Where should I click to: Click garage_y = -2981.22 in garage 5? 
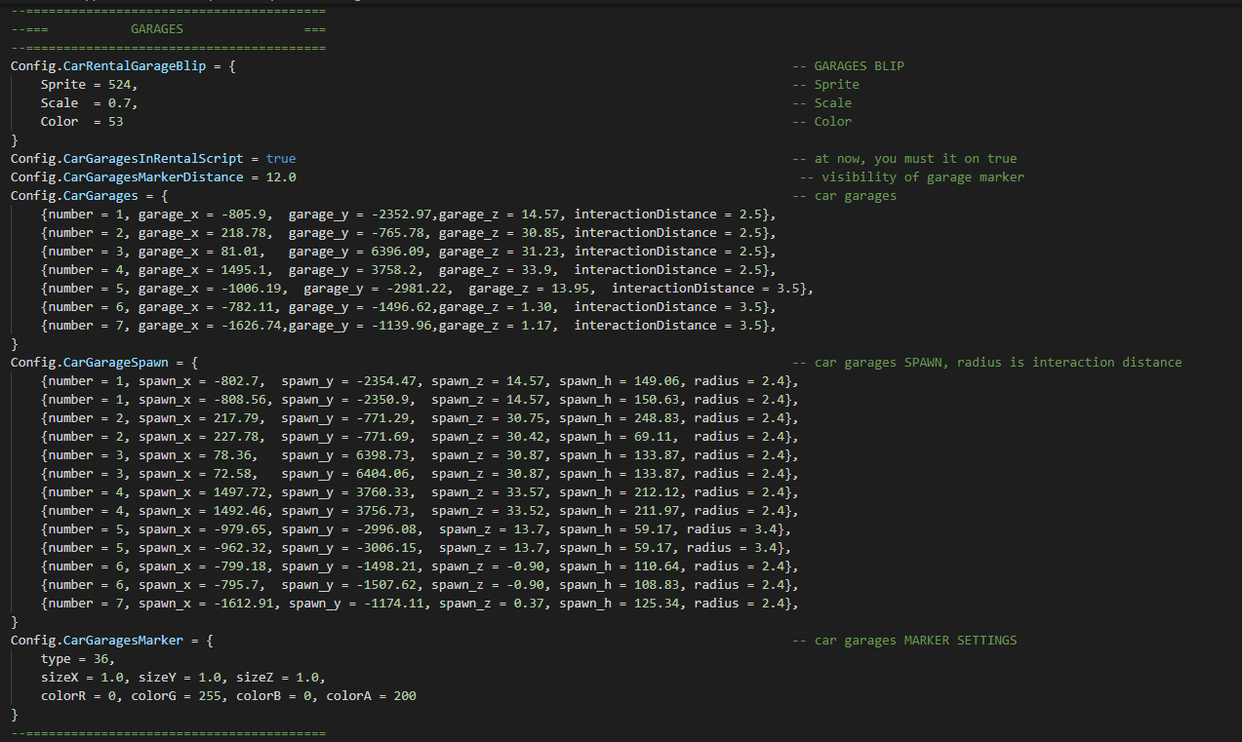(x=379, y=288)
